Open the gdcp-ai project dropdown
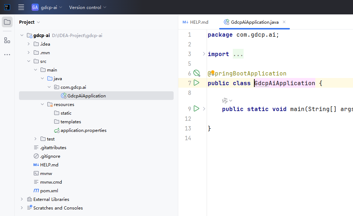353x216 pixels. [47, 8]
